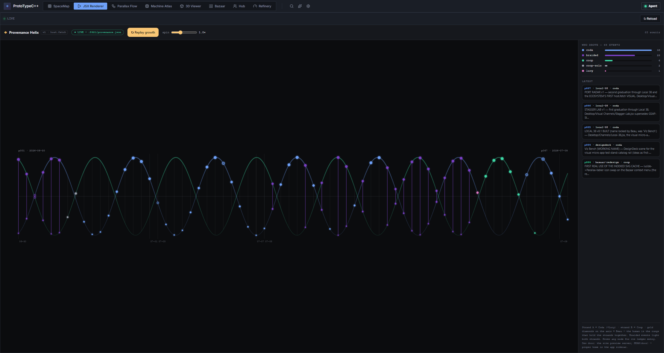Open the search icon in top bar

[292, 6]
